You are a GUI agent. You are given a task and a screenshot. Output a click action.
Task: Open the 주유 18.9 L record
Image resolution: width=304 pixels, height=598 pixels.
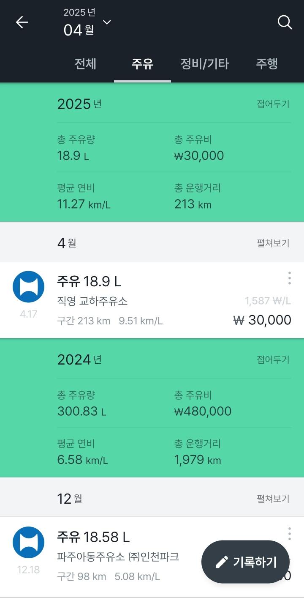pos(89,281)
